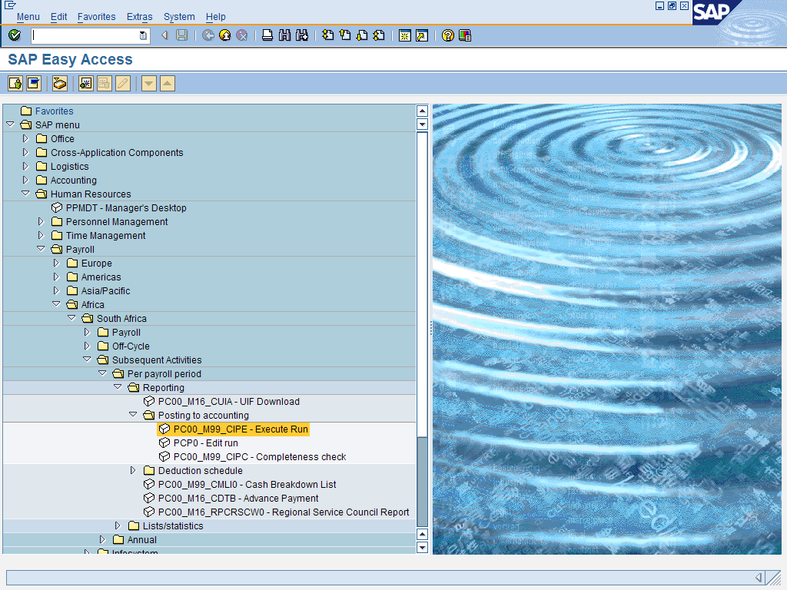Select PC00_M99_CIPC - Completeness check
This screenshot has height=590, width=787.
259,457
